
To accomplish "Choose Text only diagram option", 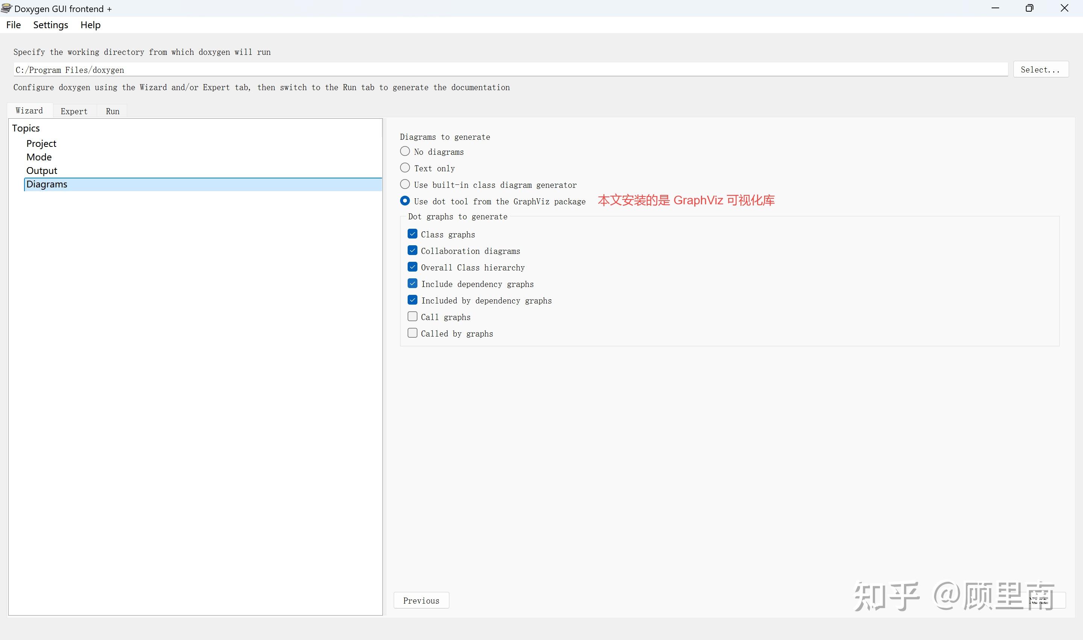I will tap(405, 168).
